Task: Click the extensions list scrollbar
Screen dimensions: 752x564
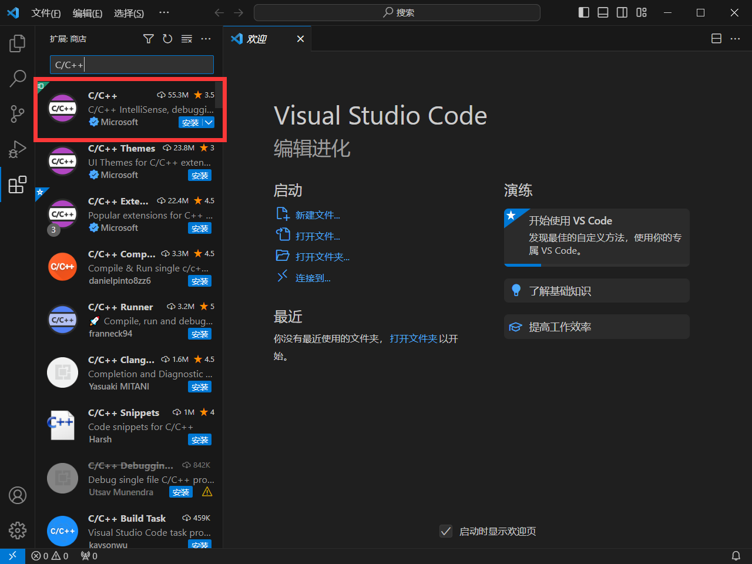Action: point(219,94)
